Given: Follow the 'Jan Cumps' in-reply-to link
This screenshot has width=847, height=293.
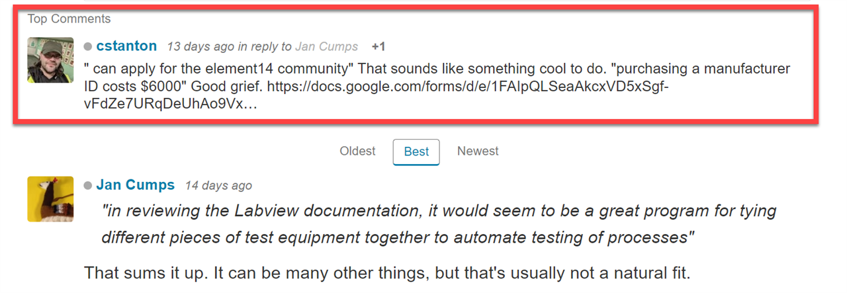Looking at the screenshot, I should [326, 47].
